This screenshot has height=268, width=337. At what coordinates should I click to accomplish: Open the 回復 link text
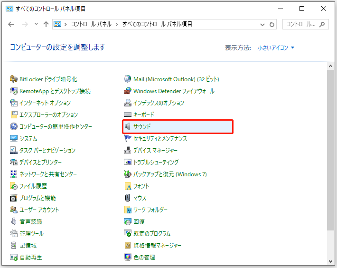[x=139, y=221]
